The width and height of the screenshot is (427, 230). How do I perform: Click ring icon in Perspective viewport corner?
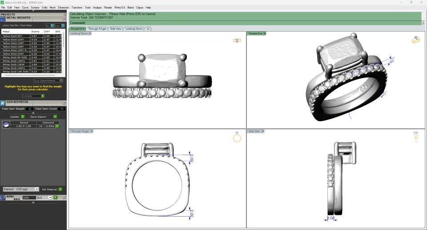pyautogui.click(x=416, y=40)
